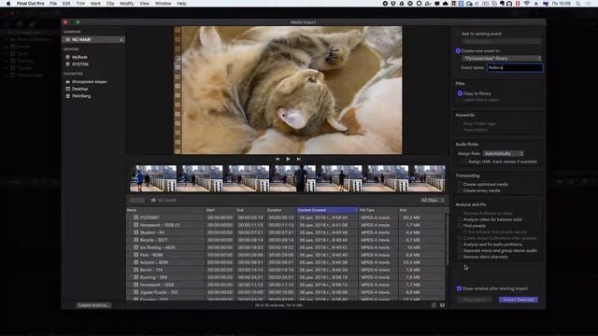Select the NO NAME camera in sidebar

point(93,39)
